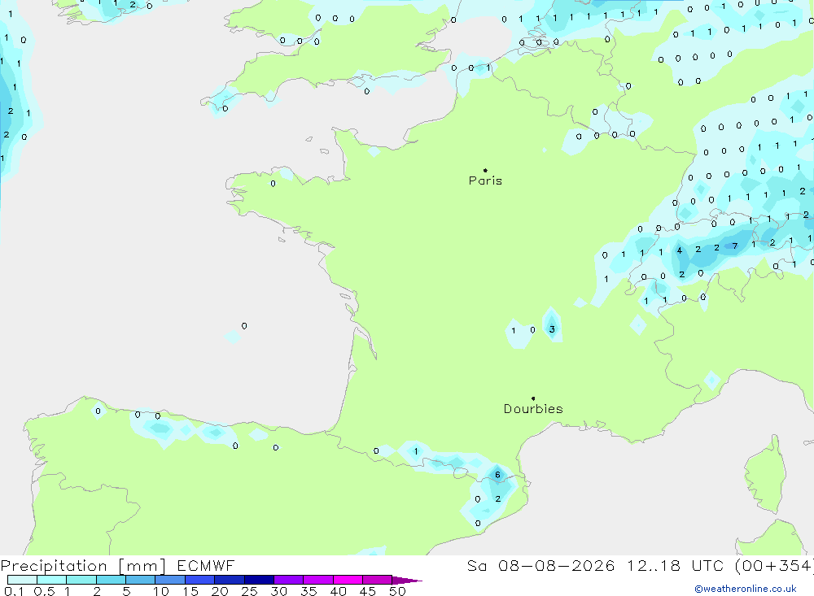814x596 pixels.
Task: Click the legend label '35'
Action: coord(309,591)
